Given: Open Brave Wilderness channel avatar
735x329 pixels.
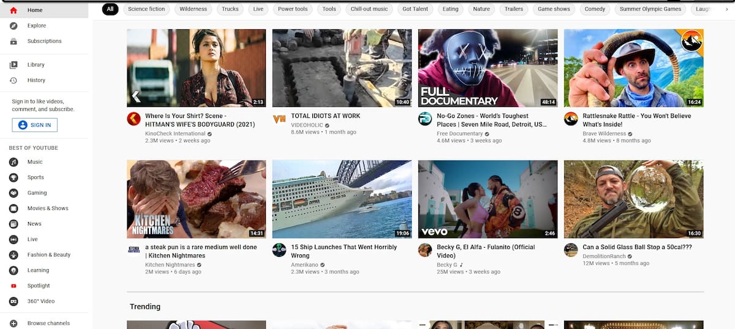Looking at the screenshot, I should pyautogui.click(x=571, y=119).
